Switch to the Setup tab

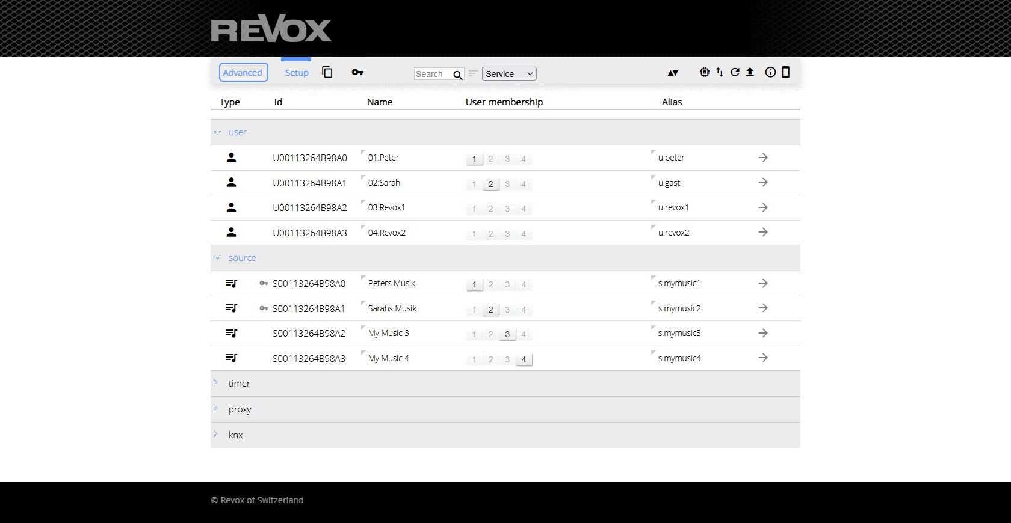pos(297,73)
